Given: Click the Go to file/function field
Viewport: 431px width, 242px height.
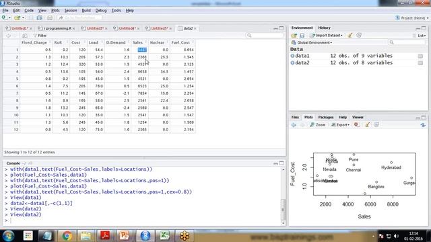Looking at the screenshot, I should [79, 17].
